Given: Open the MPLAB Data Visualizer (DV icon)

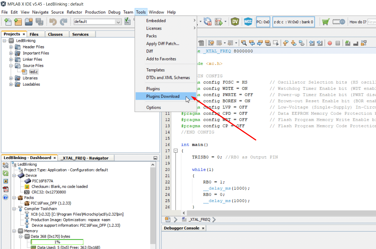Looking at the screenshot, I should pyautogui.click(x=235, y=21).
